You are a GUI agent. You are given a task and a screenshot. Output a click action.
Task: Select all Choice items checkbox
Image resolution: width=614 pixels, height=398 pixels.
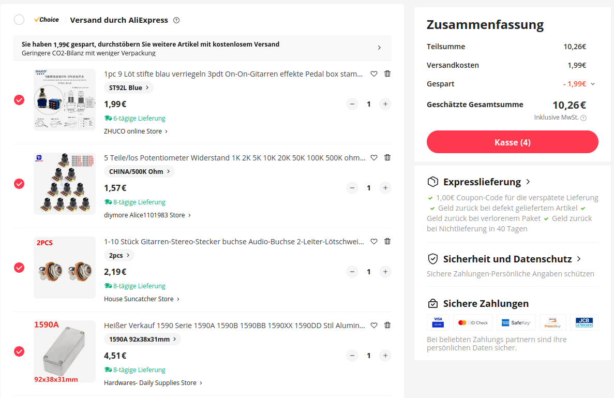click(x=19, y=20)
